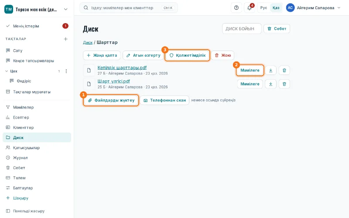This screenshot has width=349, height=218.
Task: Open Кеңсе тапсырмалары board
Action: 37,61
